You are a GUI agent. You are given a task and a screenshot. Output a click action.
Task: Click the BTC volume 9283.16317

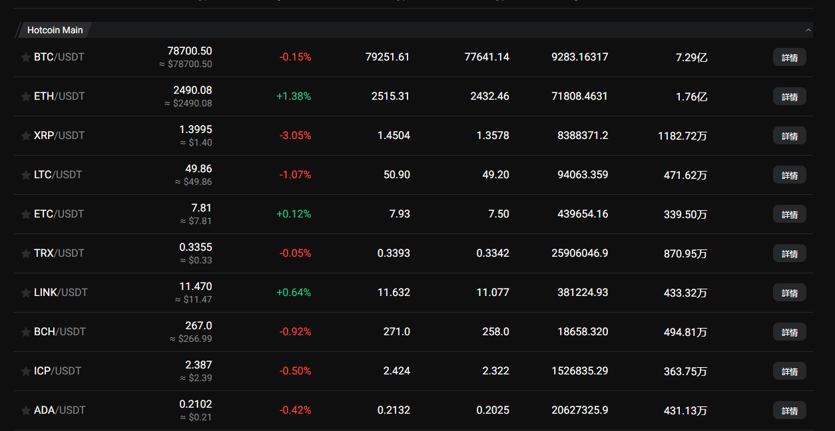pyautogui.click(x=580, y=57)
